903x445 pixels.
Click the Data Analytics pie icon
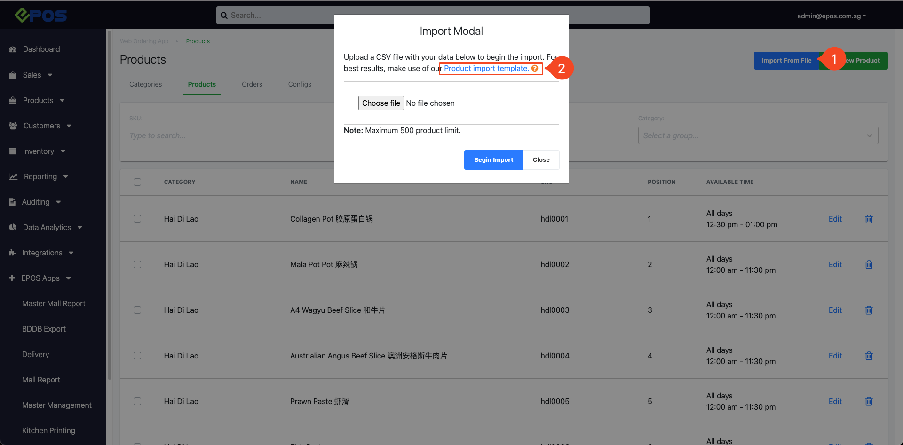pyautogui.click(x=13, y=227)
